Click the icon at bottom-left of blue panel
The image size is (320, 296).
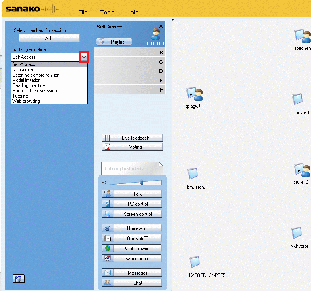[x=19, y=278]
